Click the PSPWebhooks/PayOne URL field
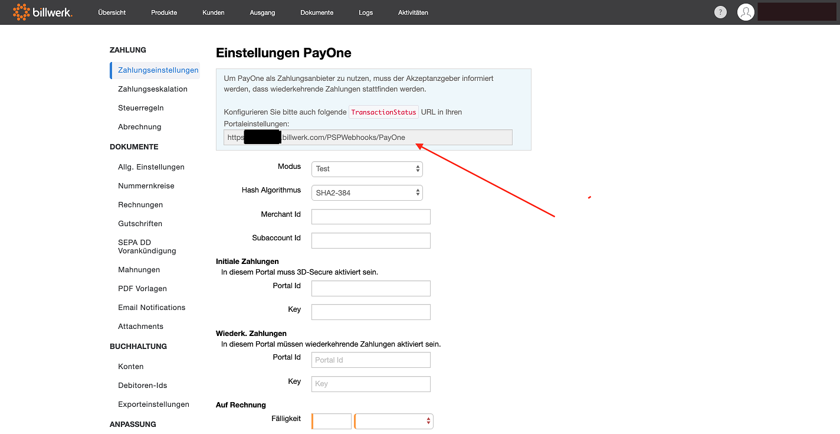Viewport: 840px width, 434px height. point(368,137)
